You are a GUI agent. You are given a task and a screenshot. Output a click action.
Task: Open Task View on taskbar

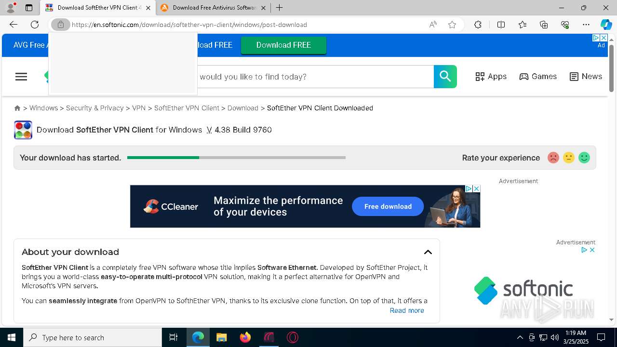pos(174,337)
